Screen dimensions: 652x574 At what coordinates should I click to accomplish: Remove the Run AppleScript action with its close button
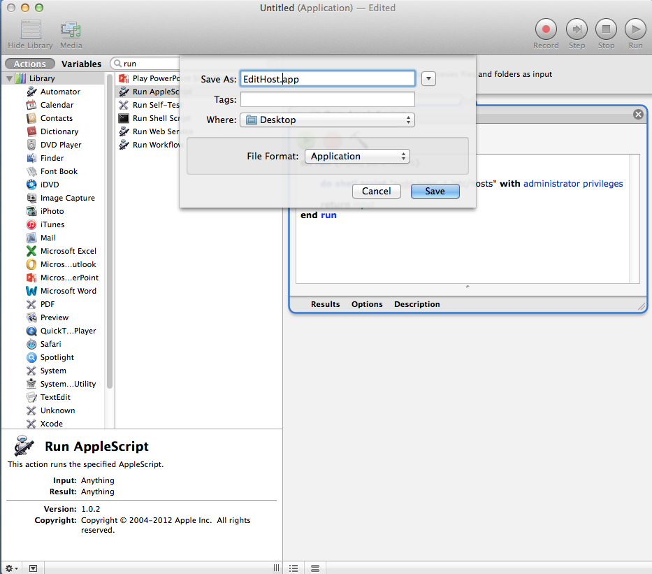[637, 113]
